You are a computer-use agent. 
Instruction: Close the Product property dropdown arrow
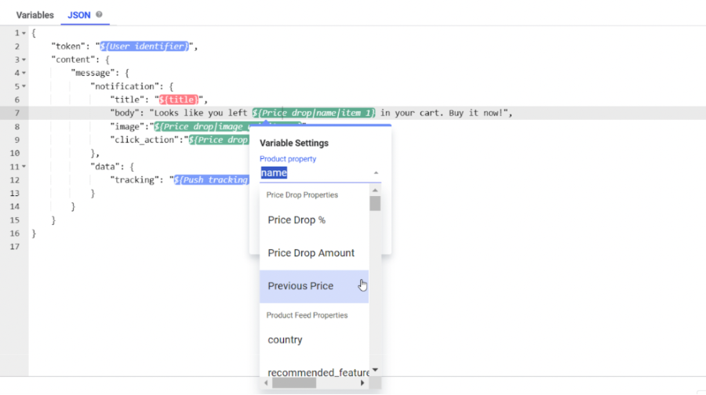(376, 172)
